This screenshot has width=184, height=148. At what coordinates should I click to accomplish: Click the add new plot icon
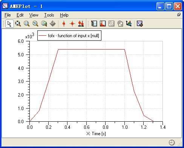[x=140, y=24]
